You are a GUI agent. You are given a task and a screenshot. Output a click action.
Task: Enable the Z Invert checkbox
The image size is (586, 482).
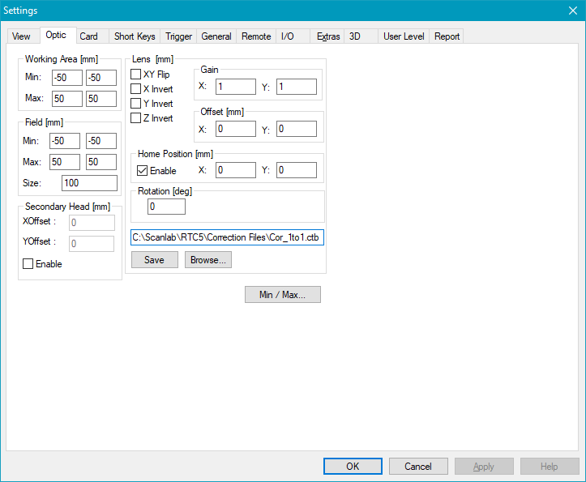coord(136,118)
